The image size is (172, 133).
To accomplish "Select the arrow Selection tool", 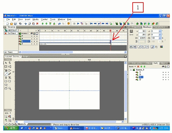I will coord(6,63).
